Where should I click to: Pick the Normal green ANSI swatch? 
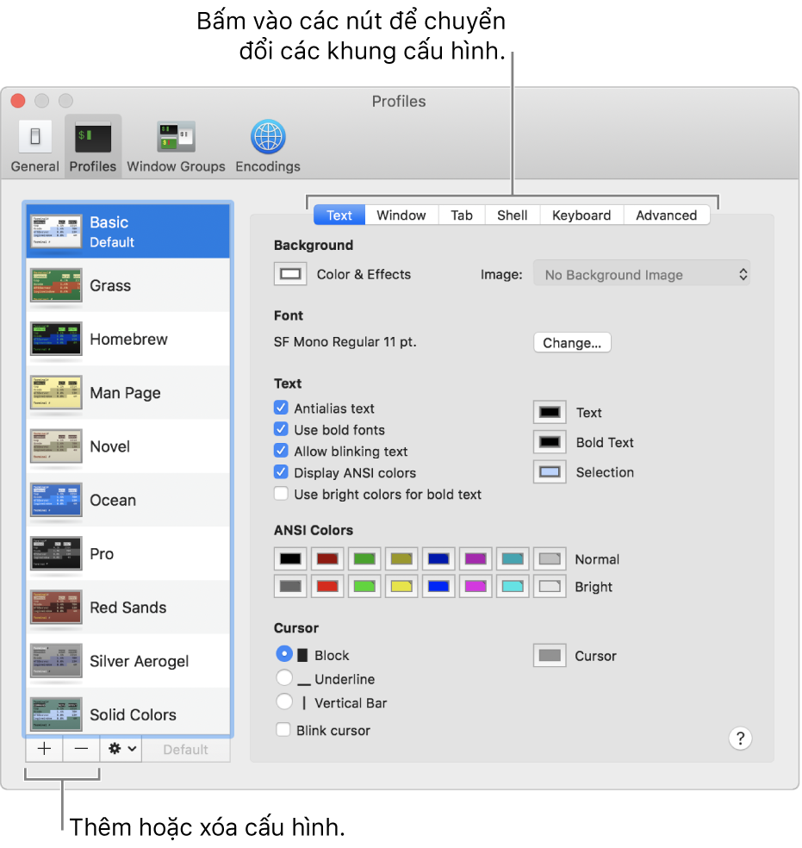pos(364,558)
